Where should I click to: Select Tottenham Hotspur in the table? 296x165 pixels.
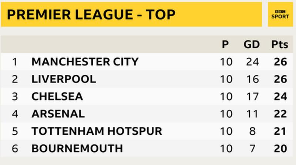point(97,131)
